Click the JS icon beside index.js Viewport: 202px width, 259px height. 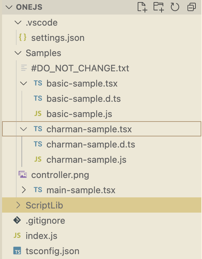tap(17, 235)
